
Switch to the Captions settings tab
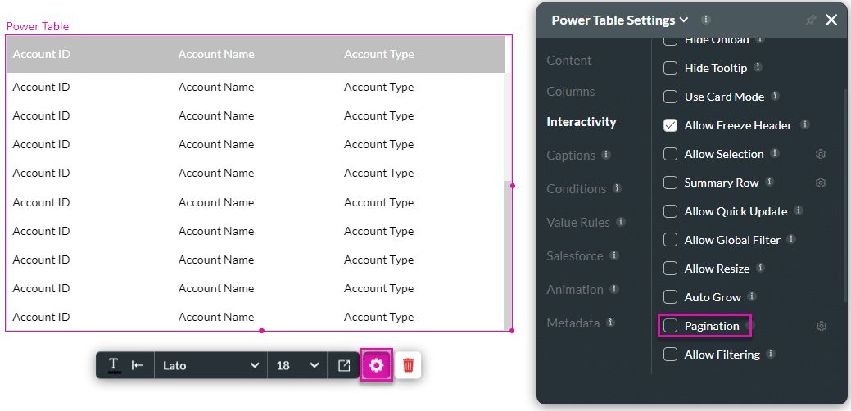(x=571, y=156)
